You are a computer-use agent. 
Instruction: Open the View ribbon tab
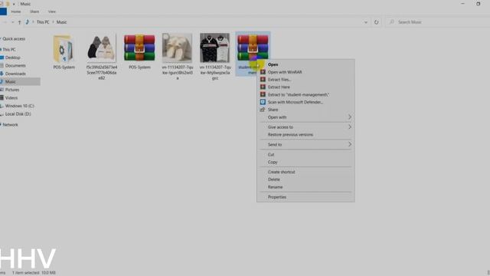click(52, 11)
